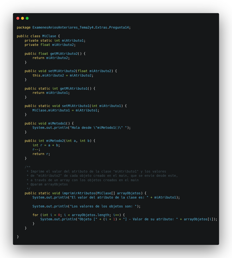
Task: Click the r-- decrement statement
Action: tap(36, 150)
